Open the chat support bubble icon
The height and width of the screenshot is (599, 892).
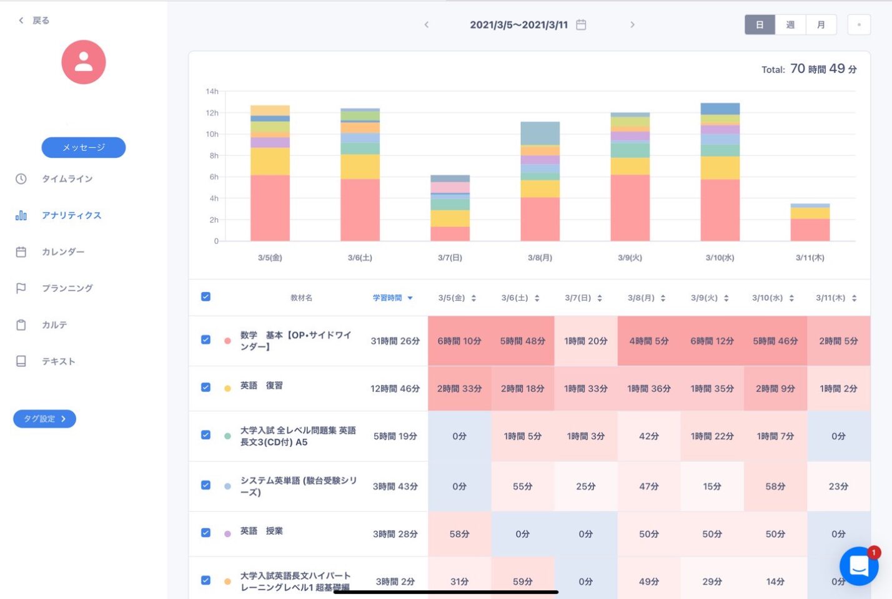coord(859,566)
